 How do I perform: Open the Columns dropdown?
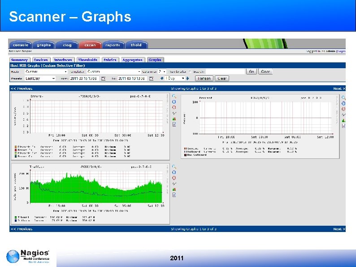pyautogui.click(x=162, y=72)
